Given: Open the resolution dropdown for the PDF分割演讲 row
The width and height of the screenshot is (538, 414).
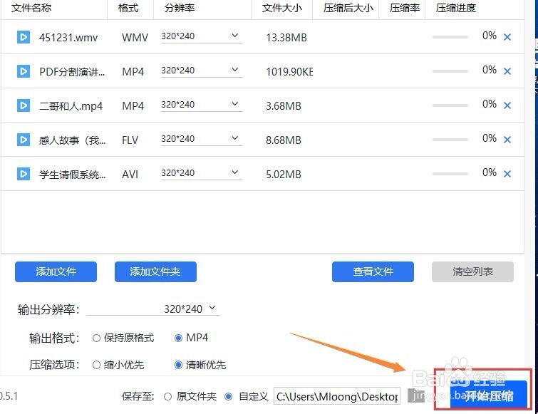Looking at the screenshot, I should coord(202,71).
